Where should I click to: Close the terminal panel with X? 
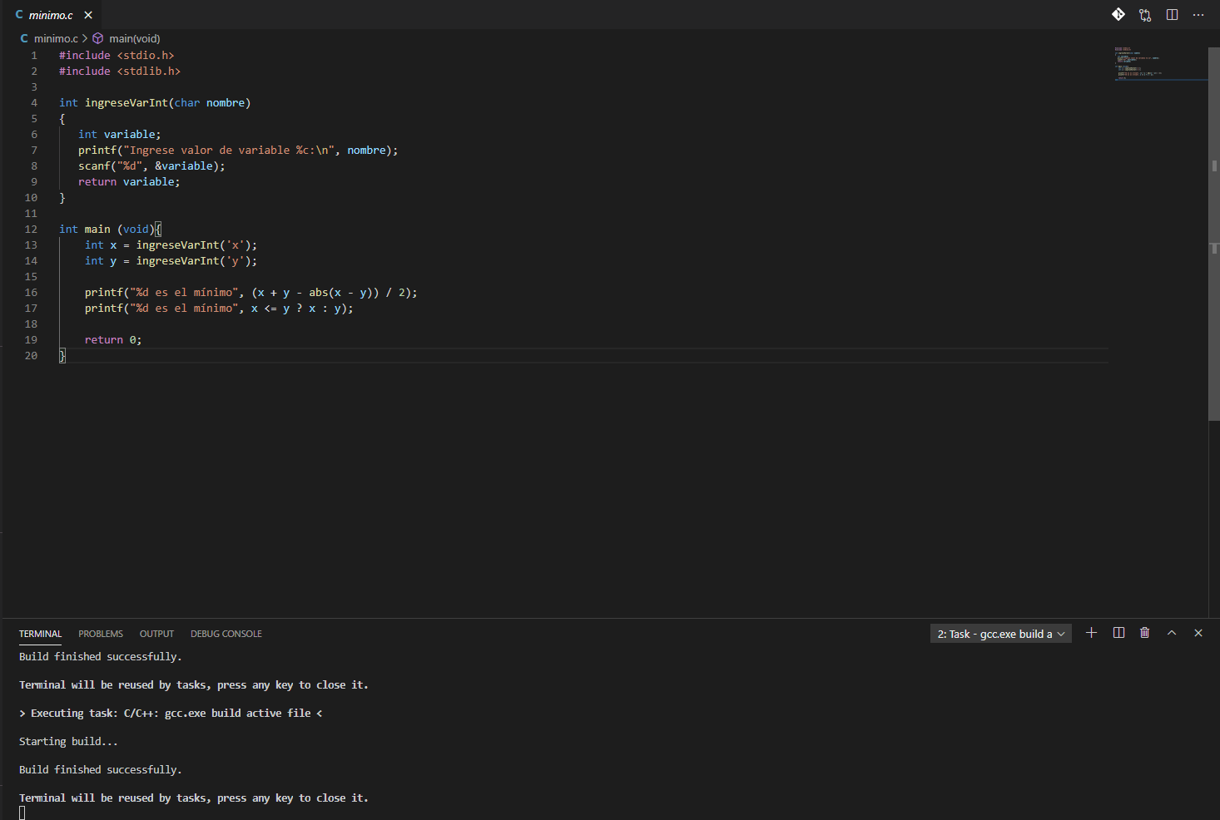1198,633
